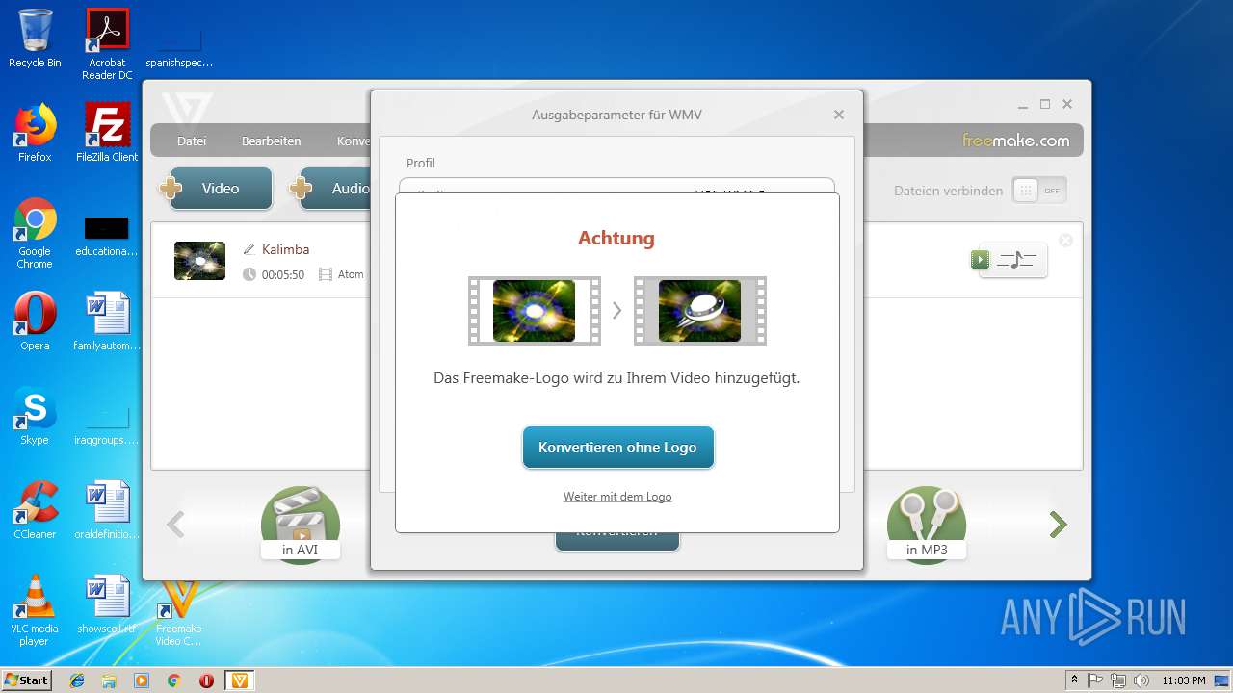Remove the Kalimba item from list
The image size is (1233, 693).
[x=1065, y=241]
